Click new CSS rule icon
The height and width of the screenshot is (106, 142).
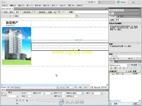pos(132,59)
